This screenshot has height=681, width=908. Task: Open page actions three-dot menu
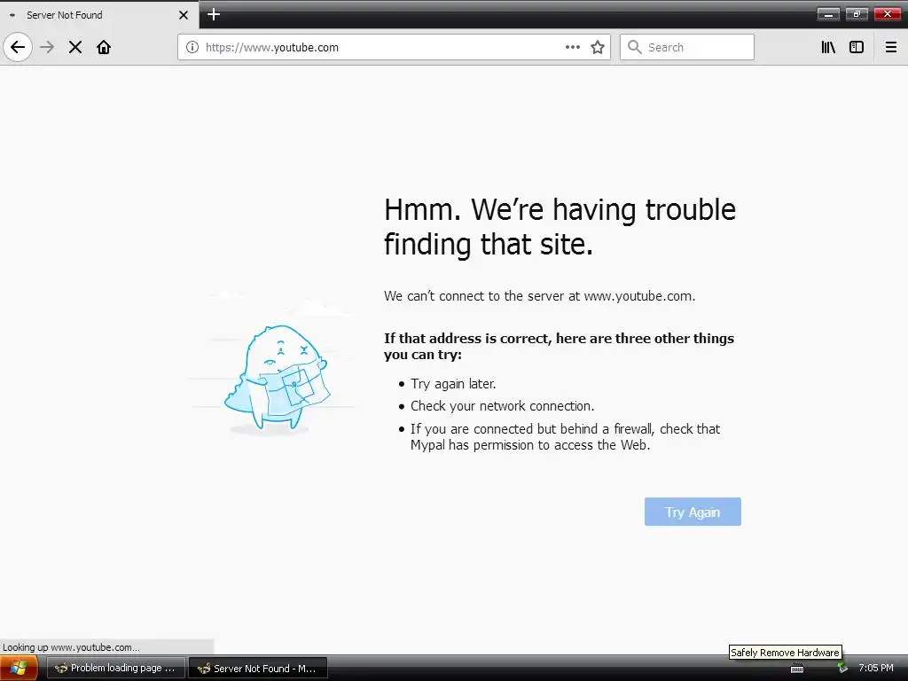(573, 47)
